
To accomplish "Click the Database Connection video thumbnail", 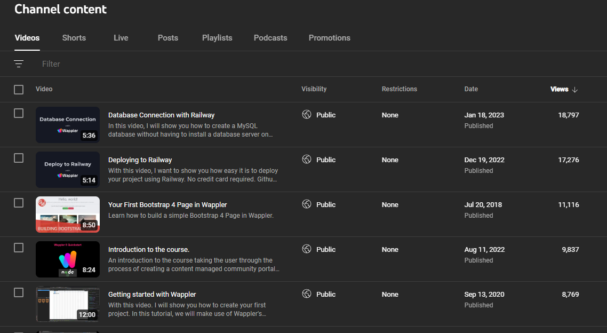I will [x=68, y=125].
